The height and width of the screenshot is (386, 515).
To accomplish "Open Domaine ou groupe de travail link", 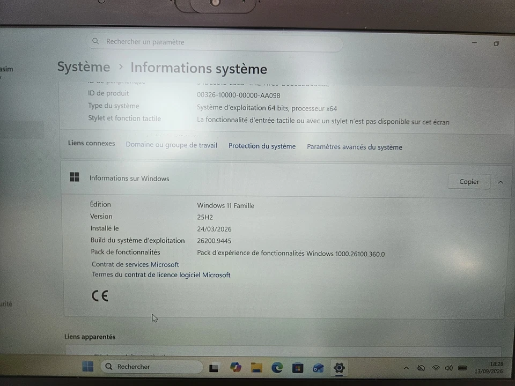I will pyautogui.click(x=172, y=145).
